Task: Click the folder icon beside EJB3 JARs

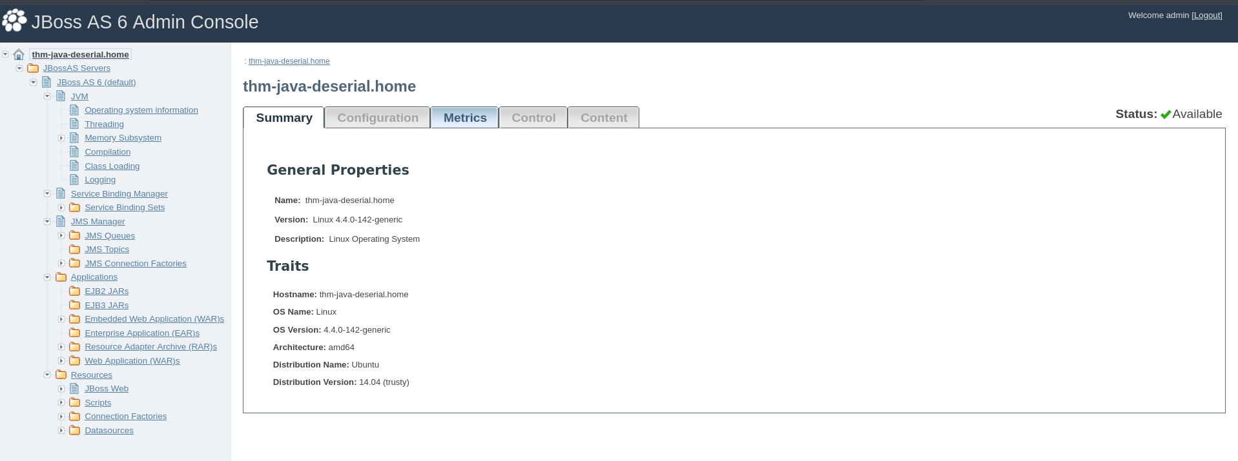Action: click(x=75, y=305)
